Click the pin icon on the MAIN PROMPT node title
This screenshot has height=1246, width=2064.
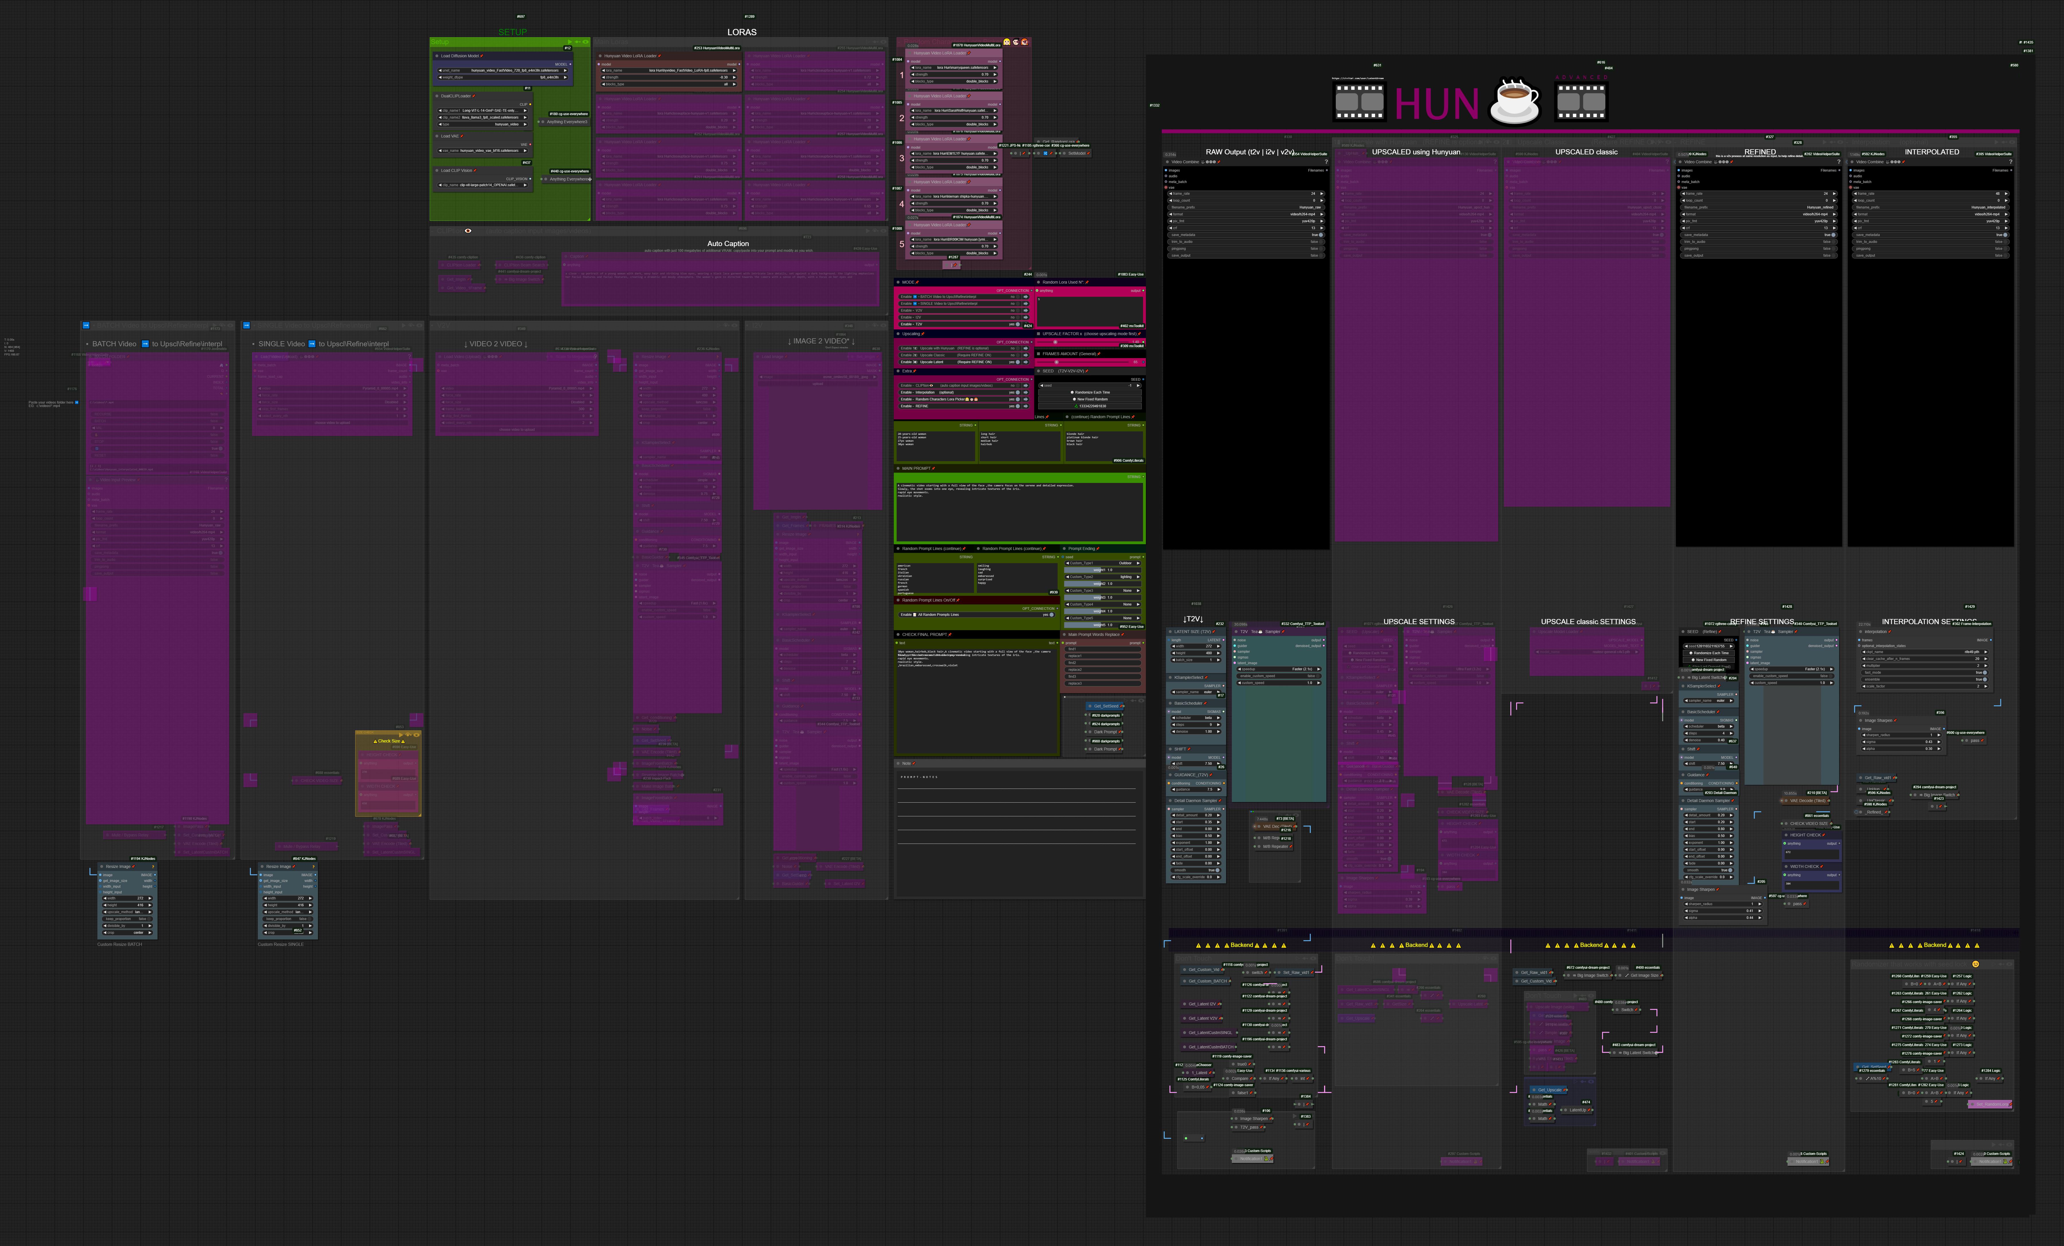point(934,468)
